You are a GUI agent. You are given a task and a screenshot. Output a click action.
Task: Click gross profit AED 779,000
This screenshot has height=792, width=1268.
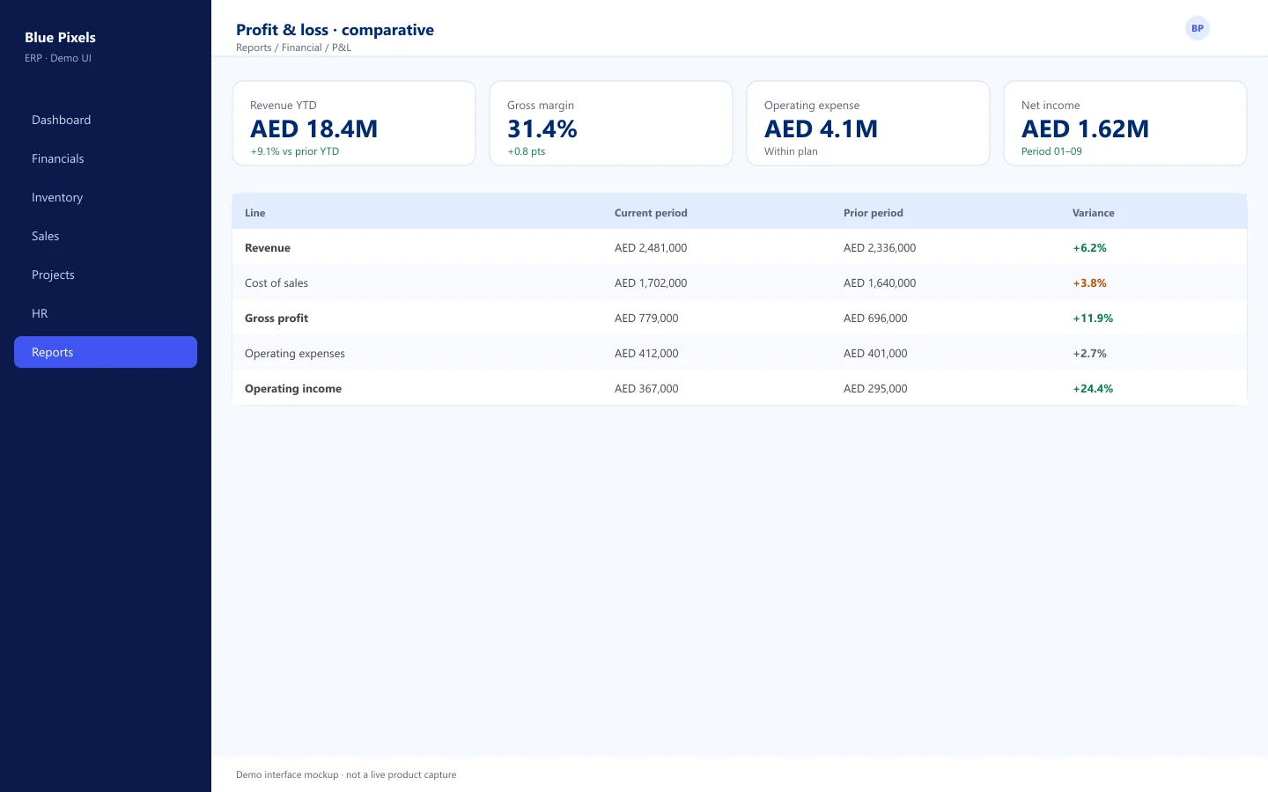click(646, 319)
